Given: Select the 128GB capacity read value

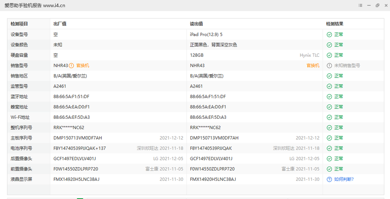Looking at the screenshot, I should tap(197, 55).
